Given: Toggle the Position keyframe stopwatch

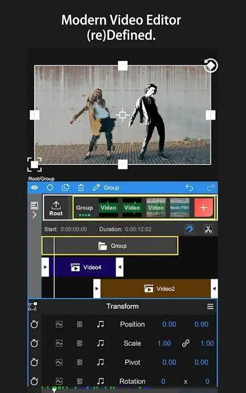Looking at the screenshot, I should pos(34,324).
